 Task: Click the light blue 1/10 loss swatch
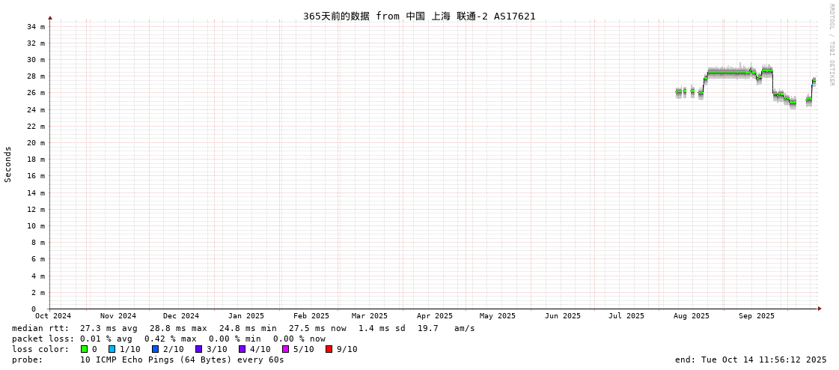click(112, 349)
